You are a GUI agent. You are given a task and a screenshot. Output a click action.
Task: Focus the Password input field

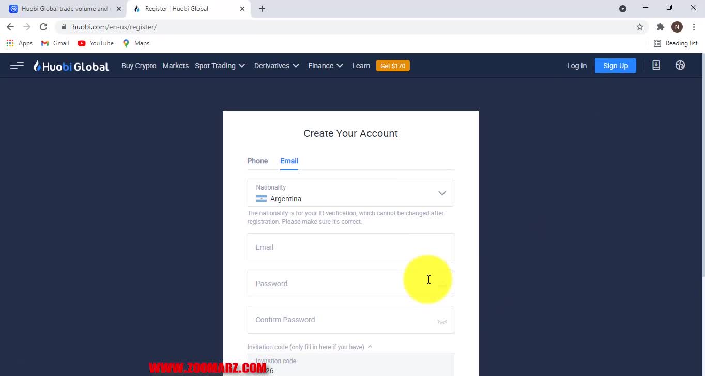pos(351,284)
